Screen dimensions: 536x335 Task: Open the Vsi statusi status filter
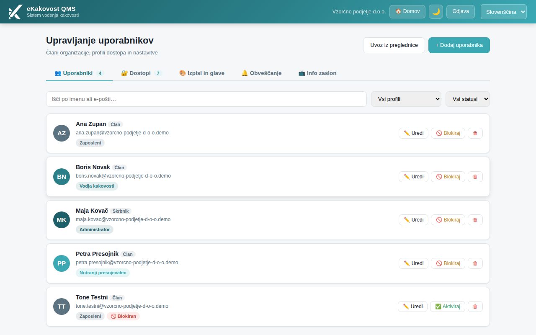point(468,99)
